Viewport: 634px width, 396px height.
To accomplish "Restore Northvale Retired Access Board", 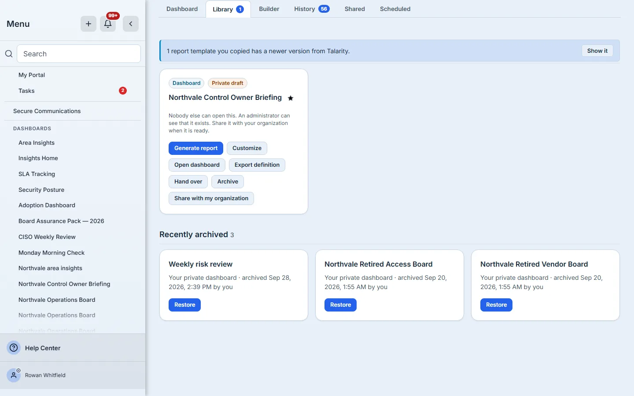I will pyautogui.click(x=341, y=305).
